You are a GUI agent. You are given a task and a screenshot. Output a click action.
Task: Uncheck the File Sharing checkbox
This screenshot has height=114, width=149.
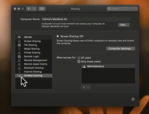coord(19,45)
